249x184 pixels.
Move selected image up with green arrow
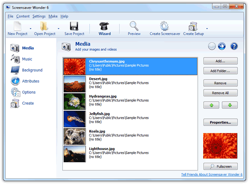(x=211, y=105)
